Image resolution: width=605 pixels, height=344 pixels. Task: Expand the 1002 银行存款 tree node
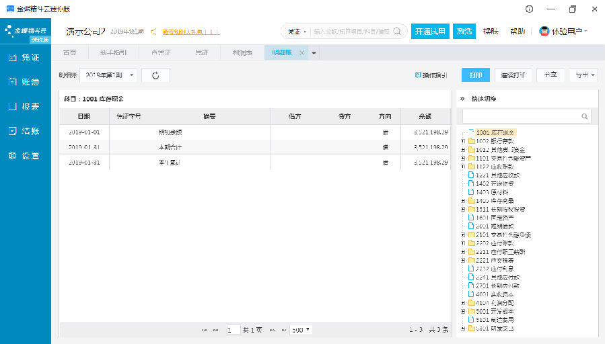[x=463, y=141]
